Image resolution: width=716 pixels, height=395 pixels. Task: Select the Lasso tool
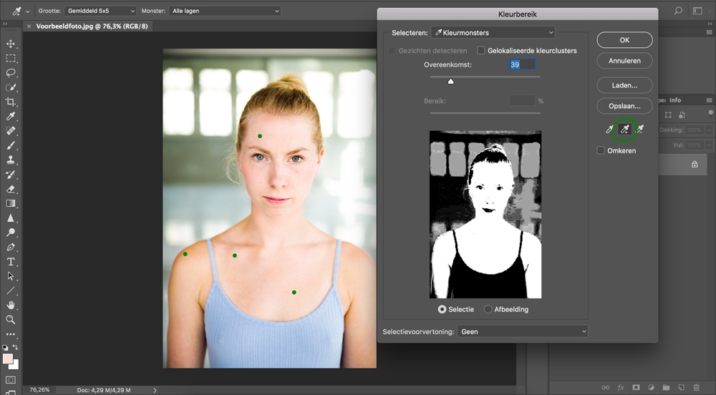coord(11,73)
